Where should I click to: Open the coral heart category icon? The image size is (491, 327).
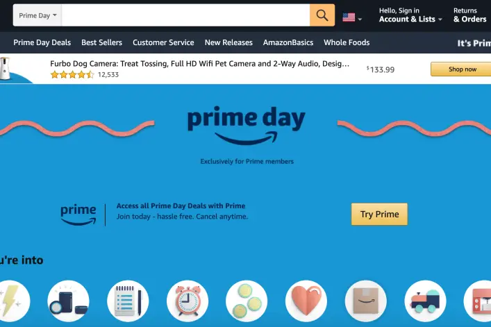pos(306,301)
